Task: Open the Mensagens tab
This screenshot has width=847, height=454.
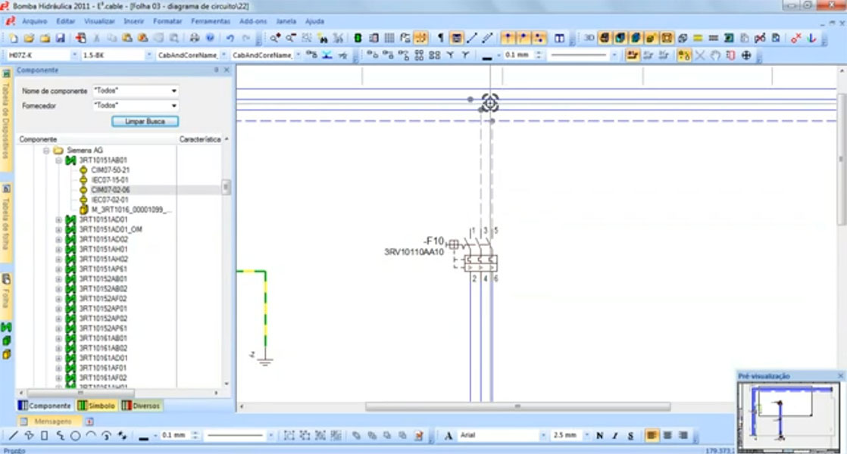Action: pos(48,421)
